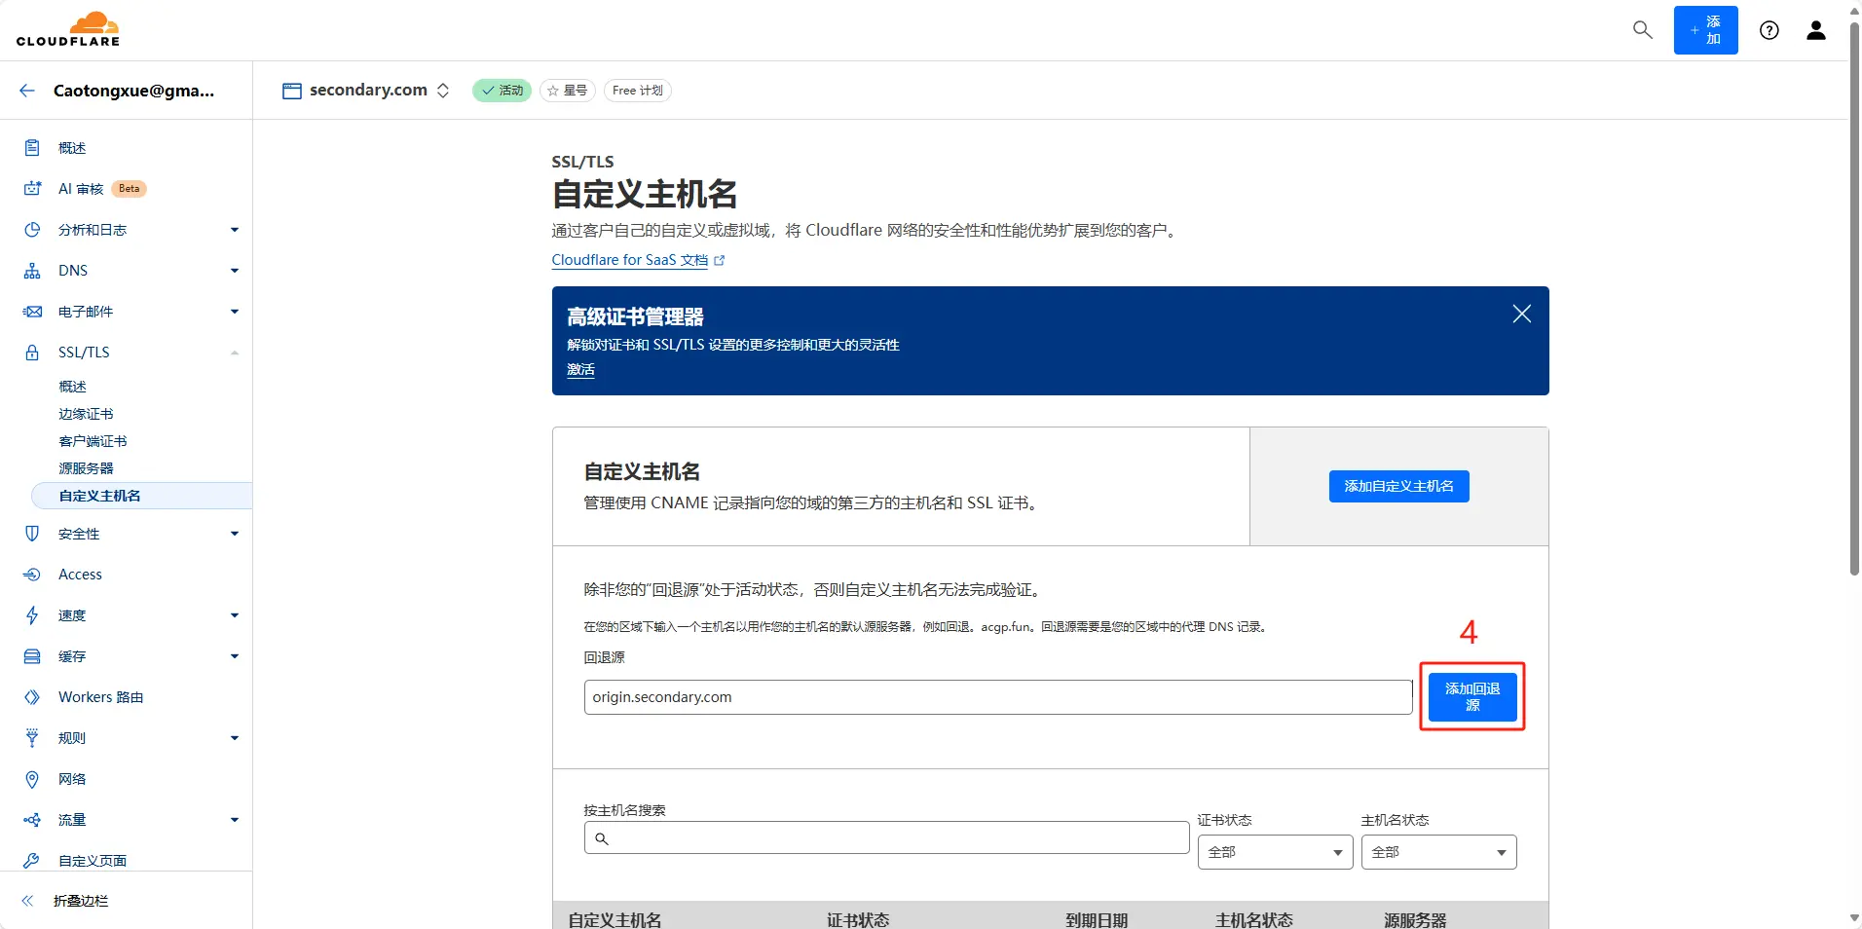
Task: Click the Caotongxue@gma... account name
Action: pyautogui.click(x=133, y=91)
